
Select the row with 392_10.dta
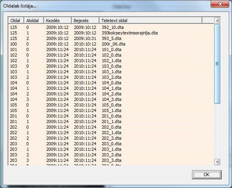point(111,27)
